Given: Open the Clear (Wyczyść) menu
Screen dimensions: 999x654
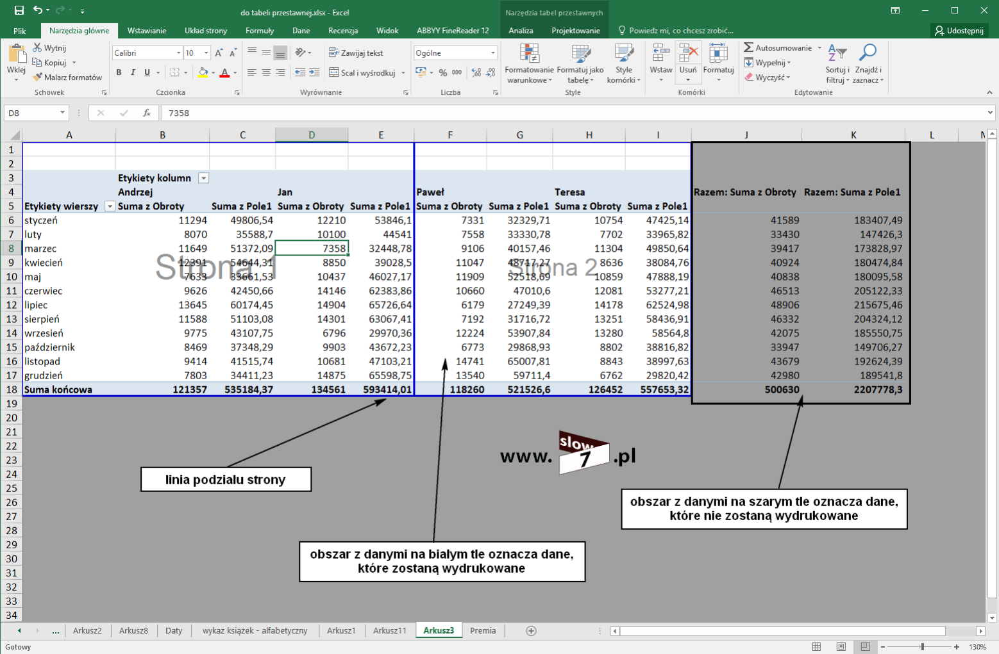Looking at the screenshot, I should point(767,78).
